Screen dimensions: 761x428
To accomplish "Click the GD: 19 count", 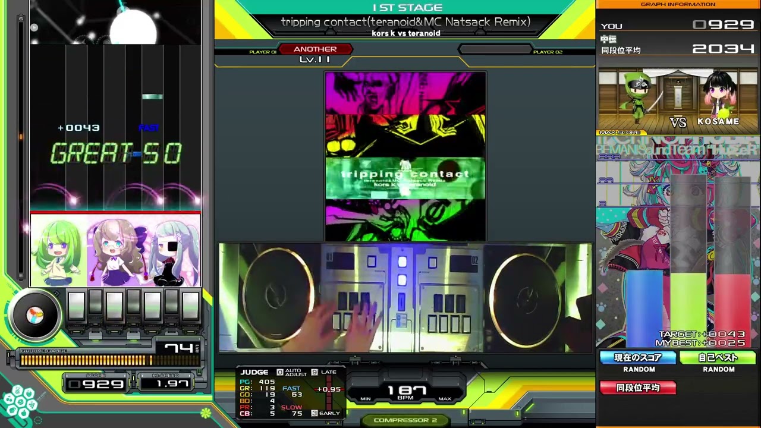I will [257, 395].
